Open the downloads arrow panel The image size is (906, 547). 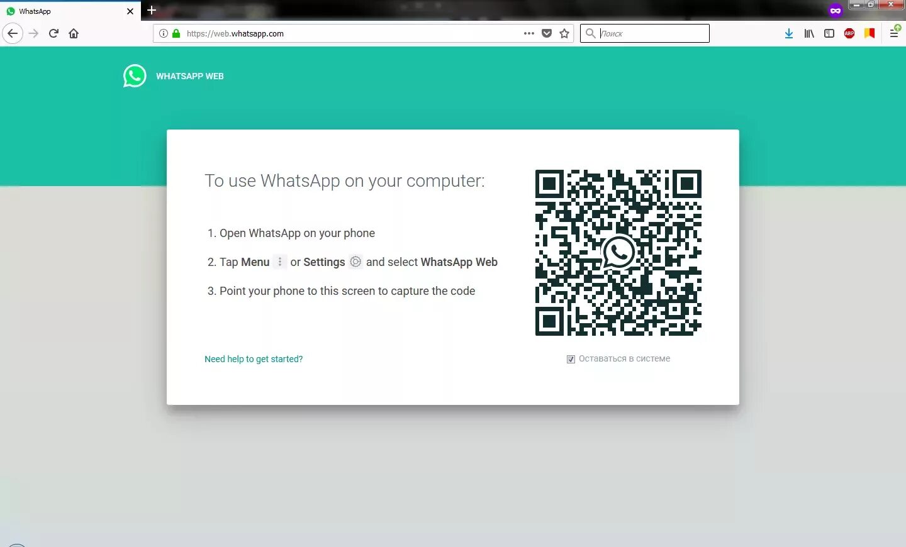point(789,33)
